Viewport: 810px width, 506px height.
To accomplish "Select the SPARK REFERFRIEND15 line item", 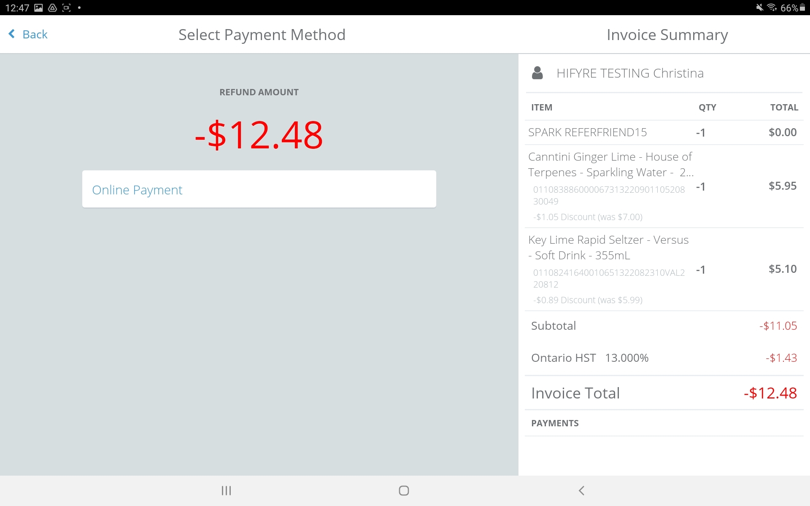I will tap(587, 132).
